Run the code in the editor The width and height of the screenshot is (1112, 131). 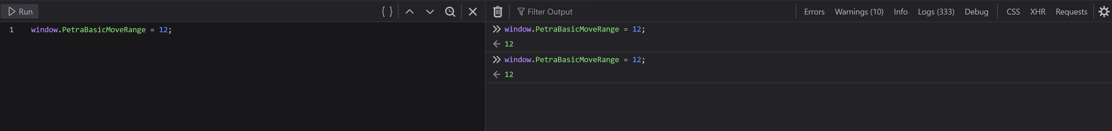click(x=20, y=12)
